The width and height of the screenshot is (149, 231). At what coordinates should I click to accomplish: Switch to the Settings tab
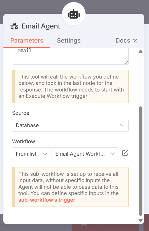(69, 41)
